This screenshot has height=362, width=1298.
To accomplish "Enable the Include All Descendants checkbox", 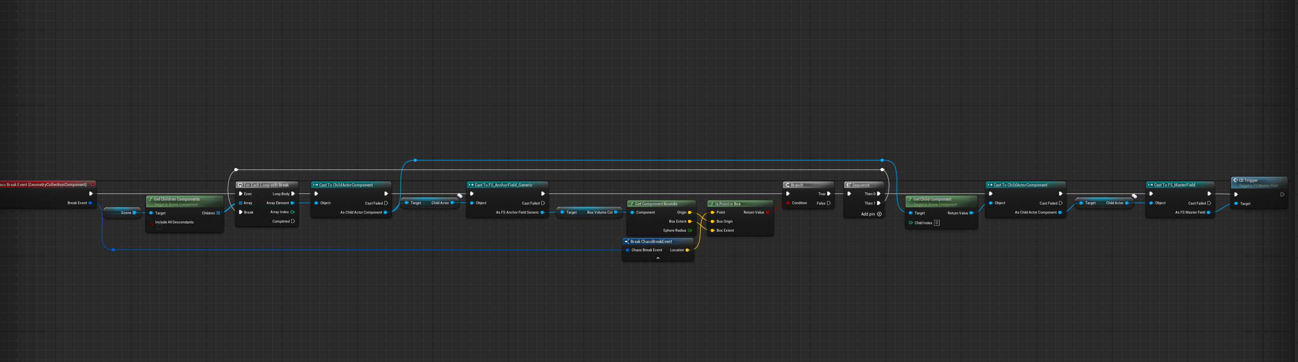I will click(159, 227).
